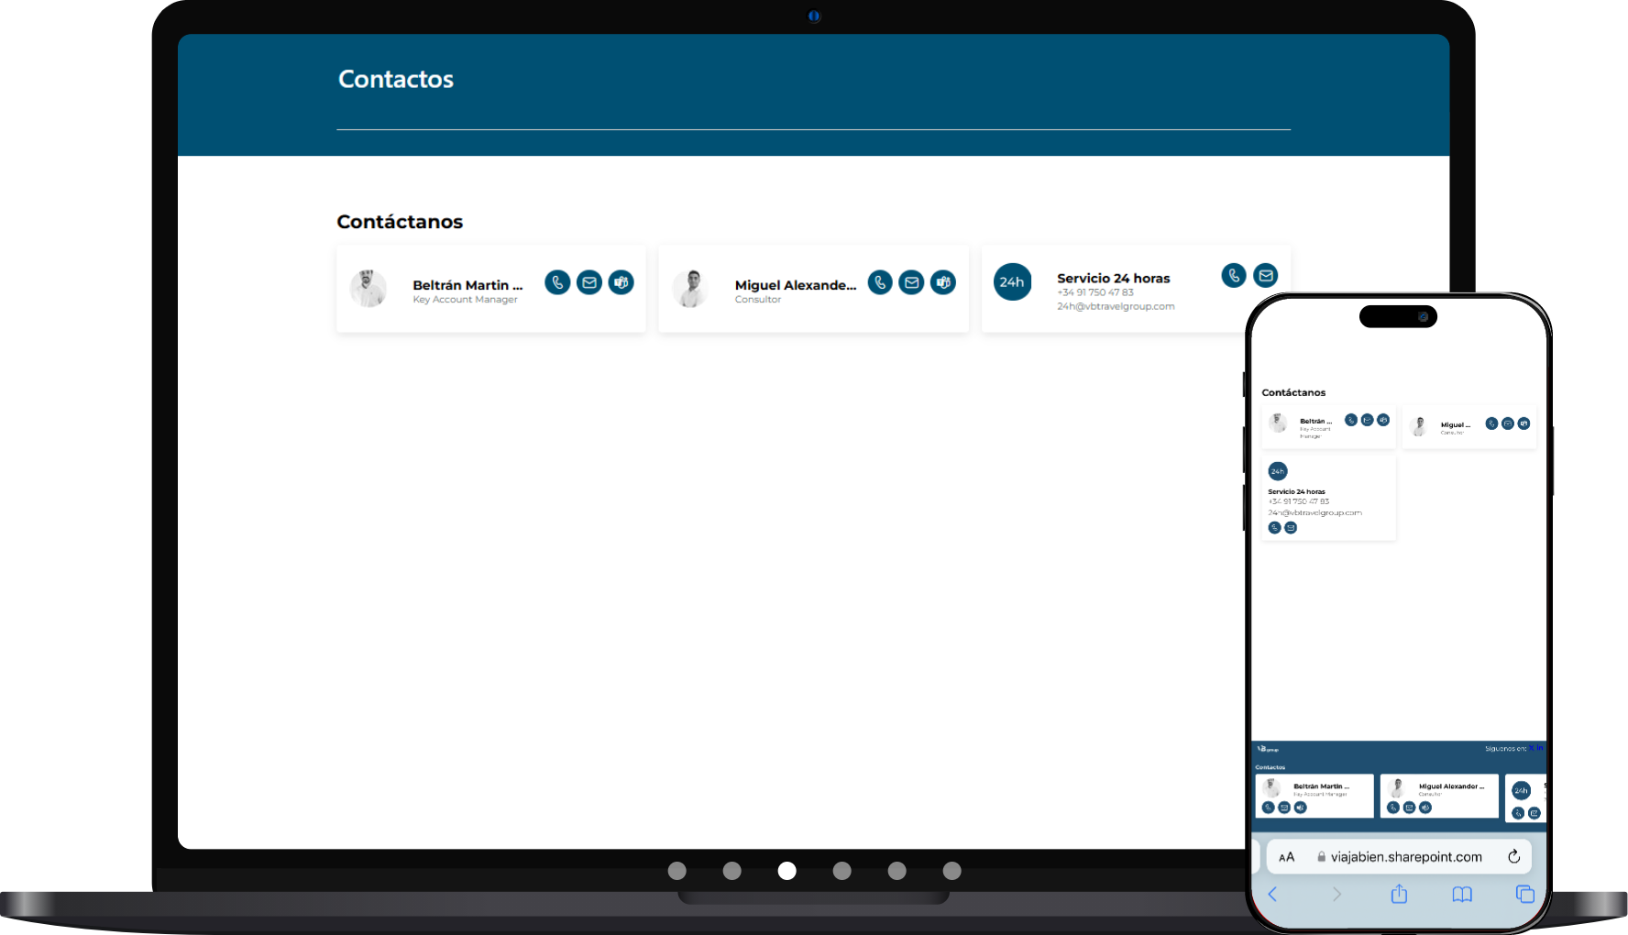Email Beltrán Martin via the envelope icon on the laptop card
This screenshot has width=1628, height=935.
point(589,282)
